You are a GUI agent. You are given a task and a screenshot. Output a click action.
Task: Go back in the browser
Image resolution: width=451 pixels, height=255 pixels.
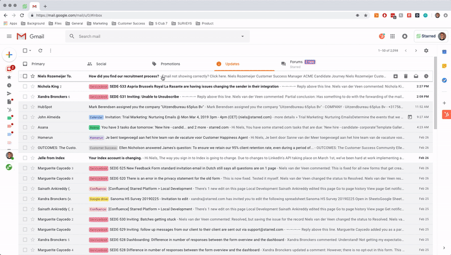coord(6,15)
